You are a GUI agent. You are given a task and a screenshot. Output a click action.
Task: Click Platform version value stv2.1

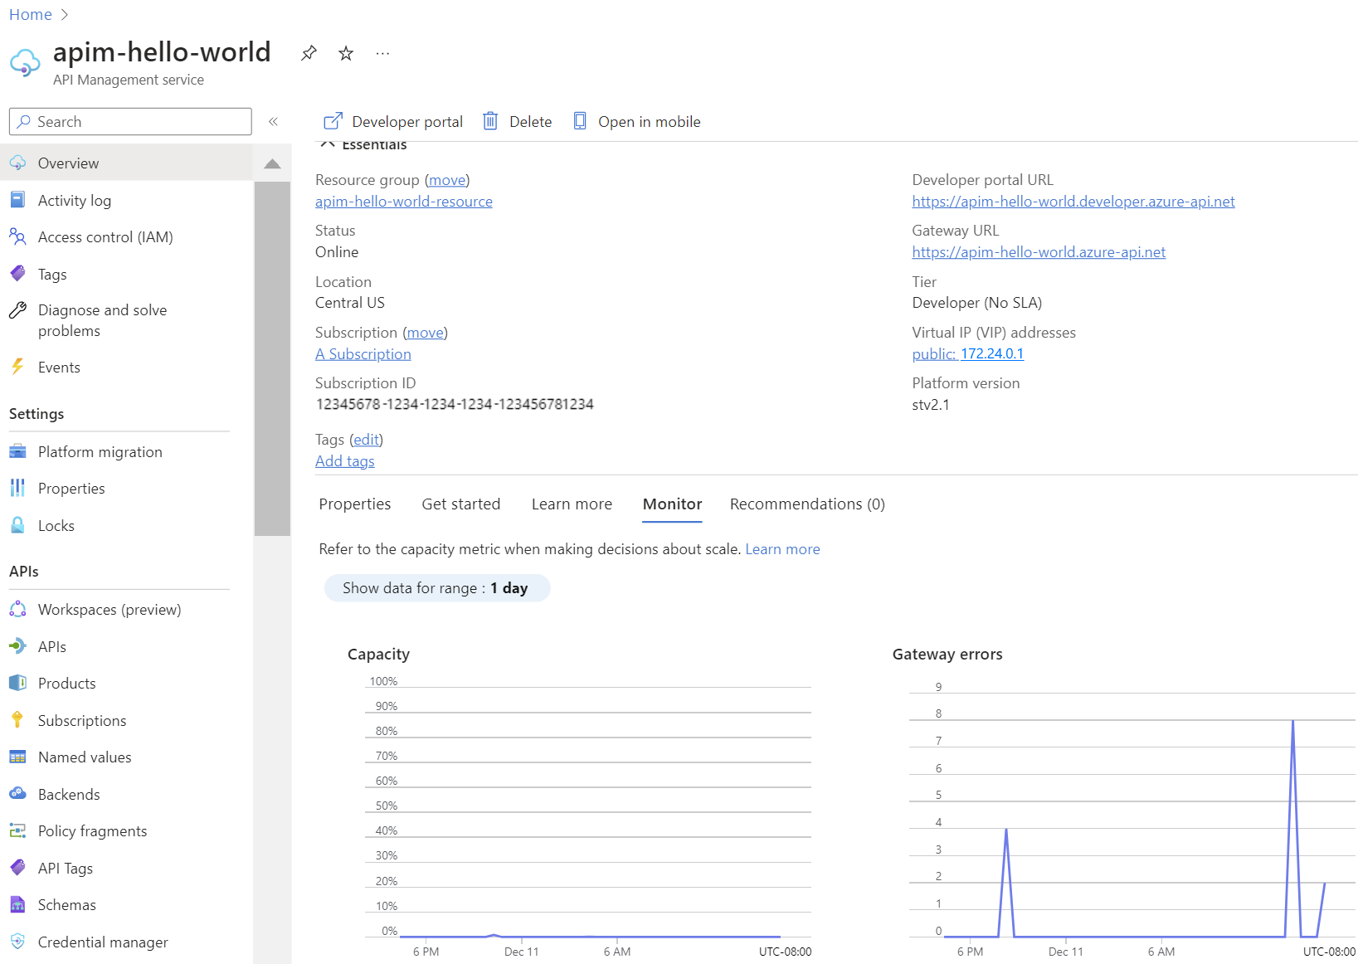[x=931, y=405]
